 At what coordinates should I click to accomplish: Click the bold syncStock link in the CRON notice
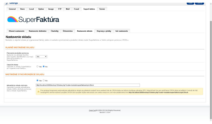[x=158, y=93]
